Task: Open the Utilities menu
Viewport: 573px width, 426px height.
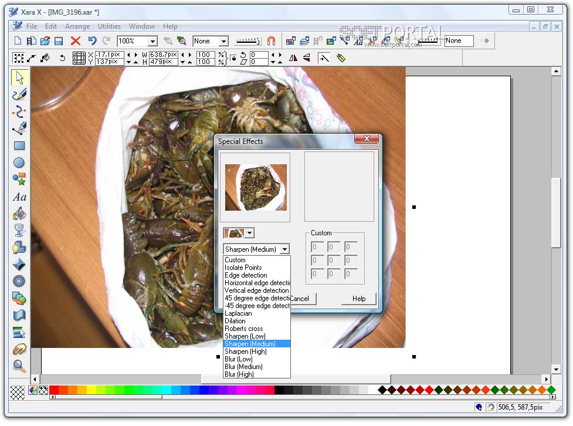Action: [x=109, y=26]
